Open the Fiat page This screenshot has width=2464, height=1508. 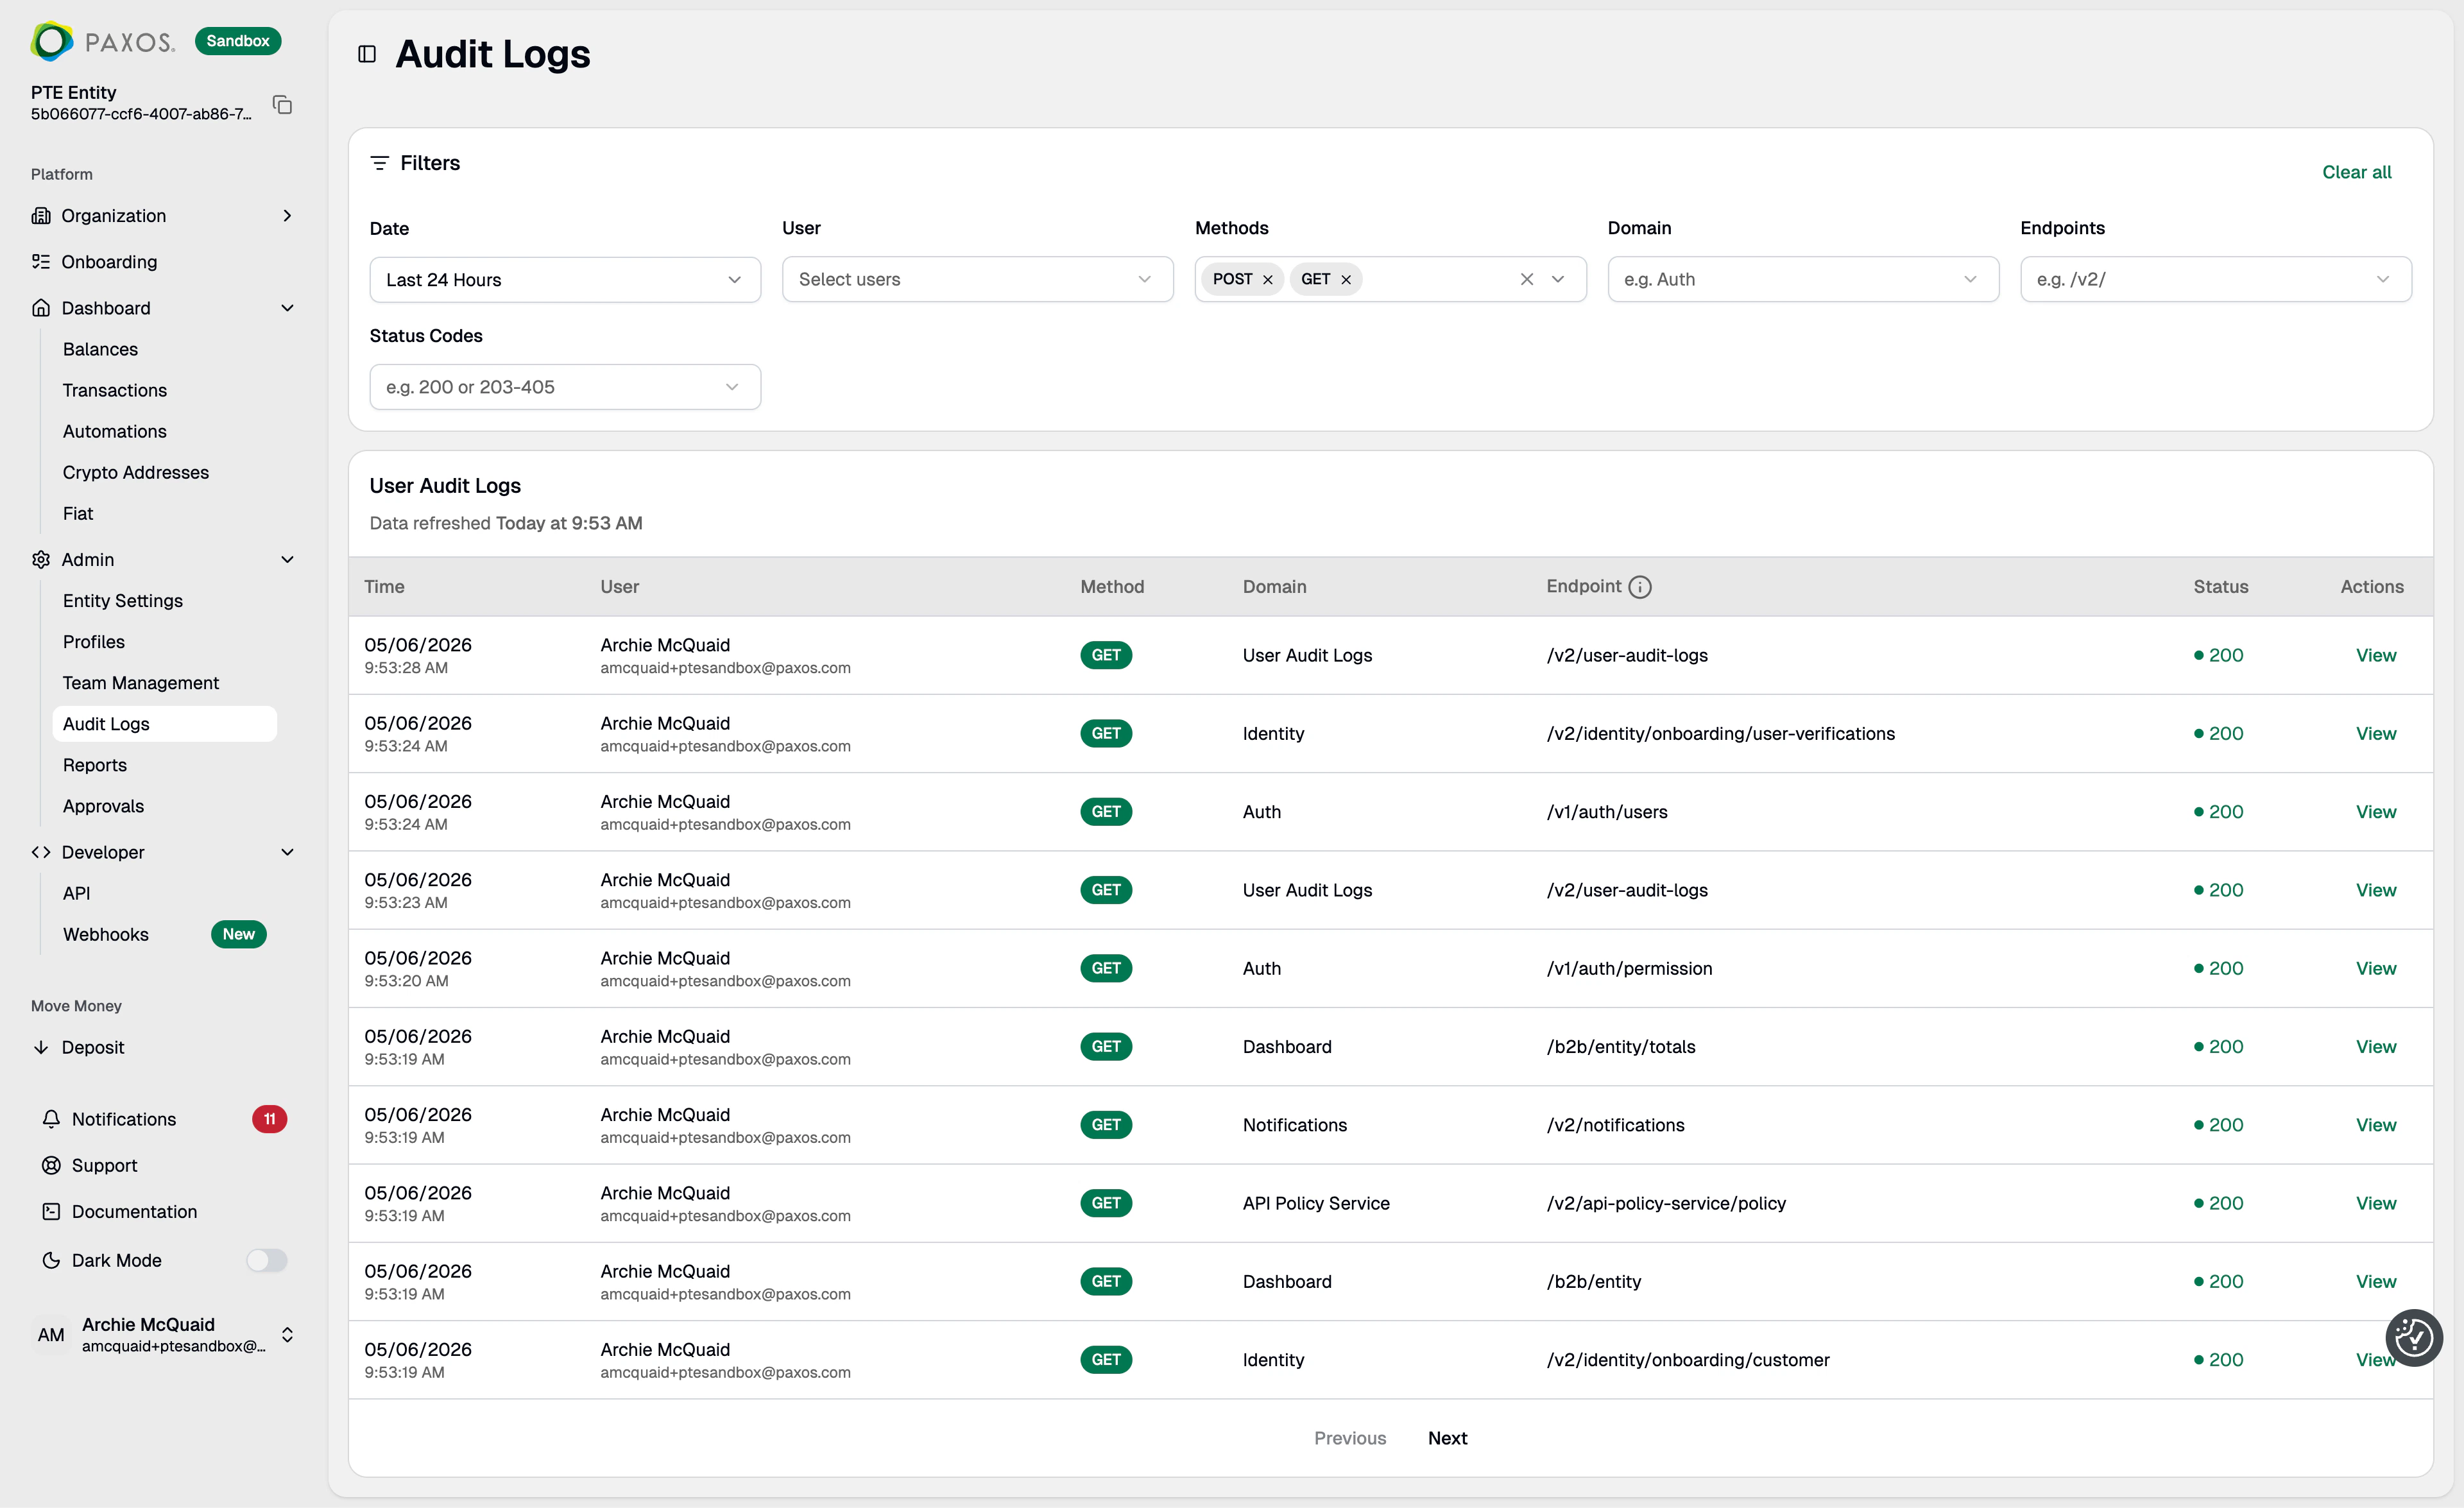pos(78,513)
